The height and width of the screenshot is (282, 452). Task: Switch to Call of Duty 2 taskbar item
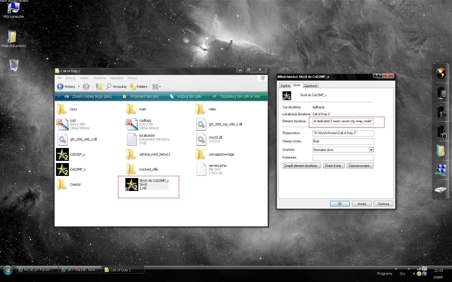tap(123, 270)
